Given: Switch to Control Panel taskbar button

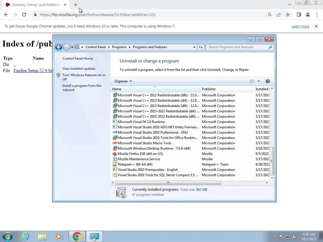Looking at the screenshot, I should pos(94,236).
